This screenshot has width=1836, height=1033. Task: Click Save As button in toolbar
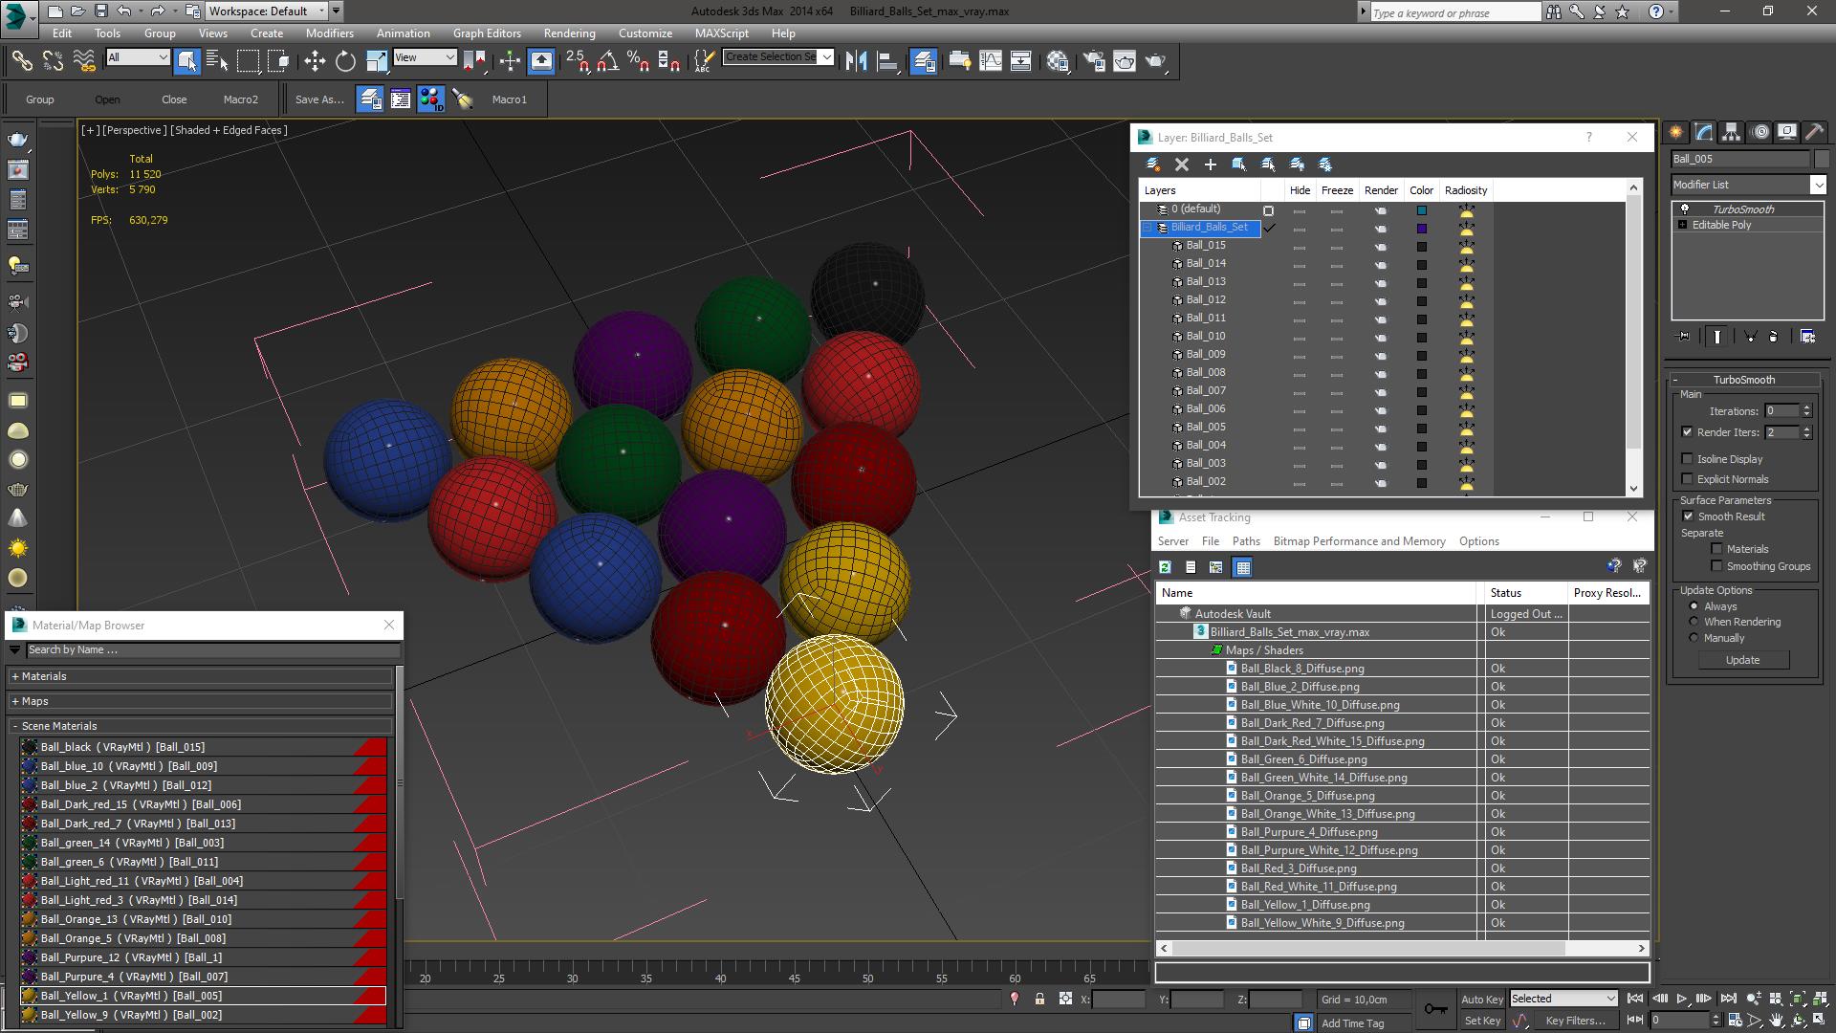(317, 99)
